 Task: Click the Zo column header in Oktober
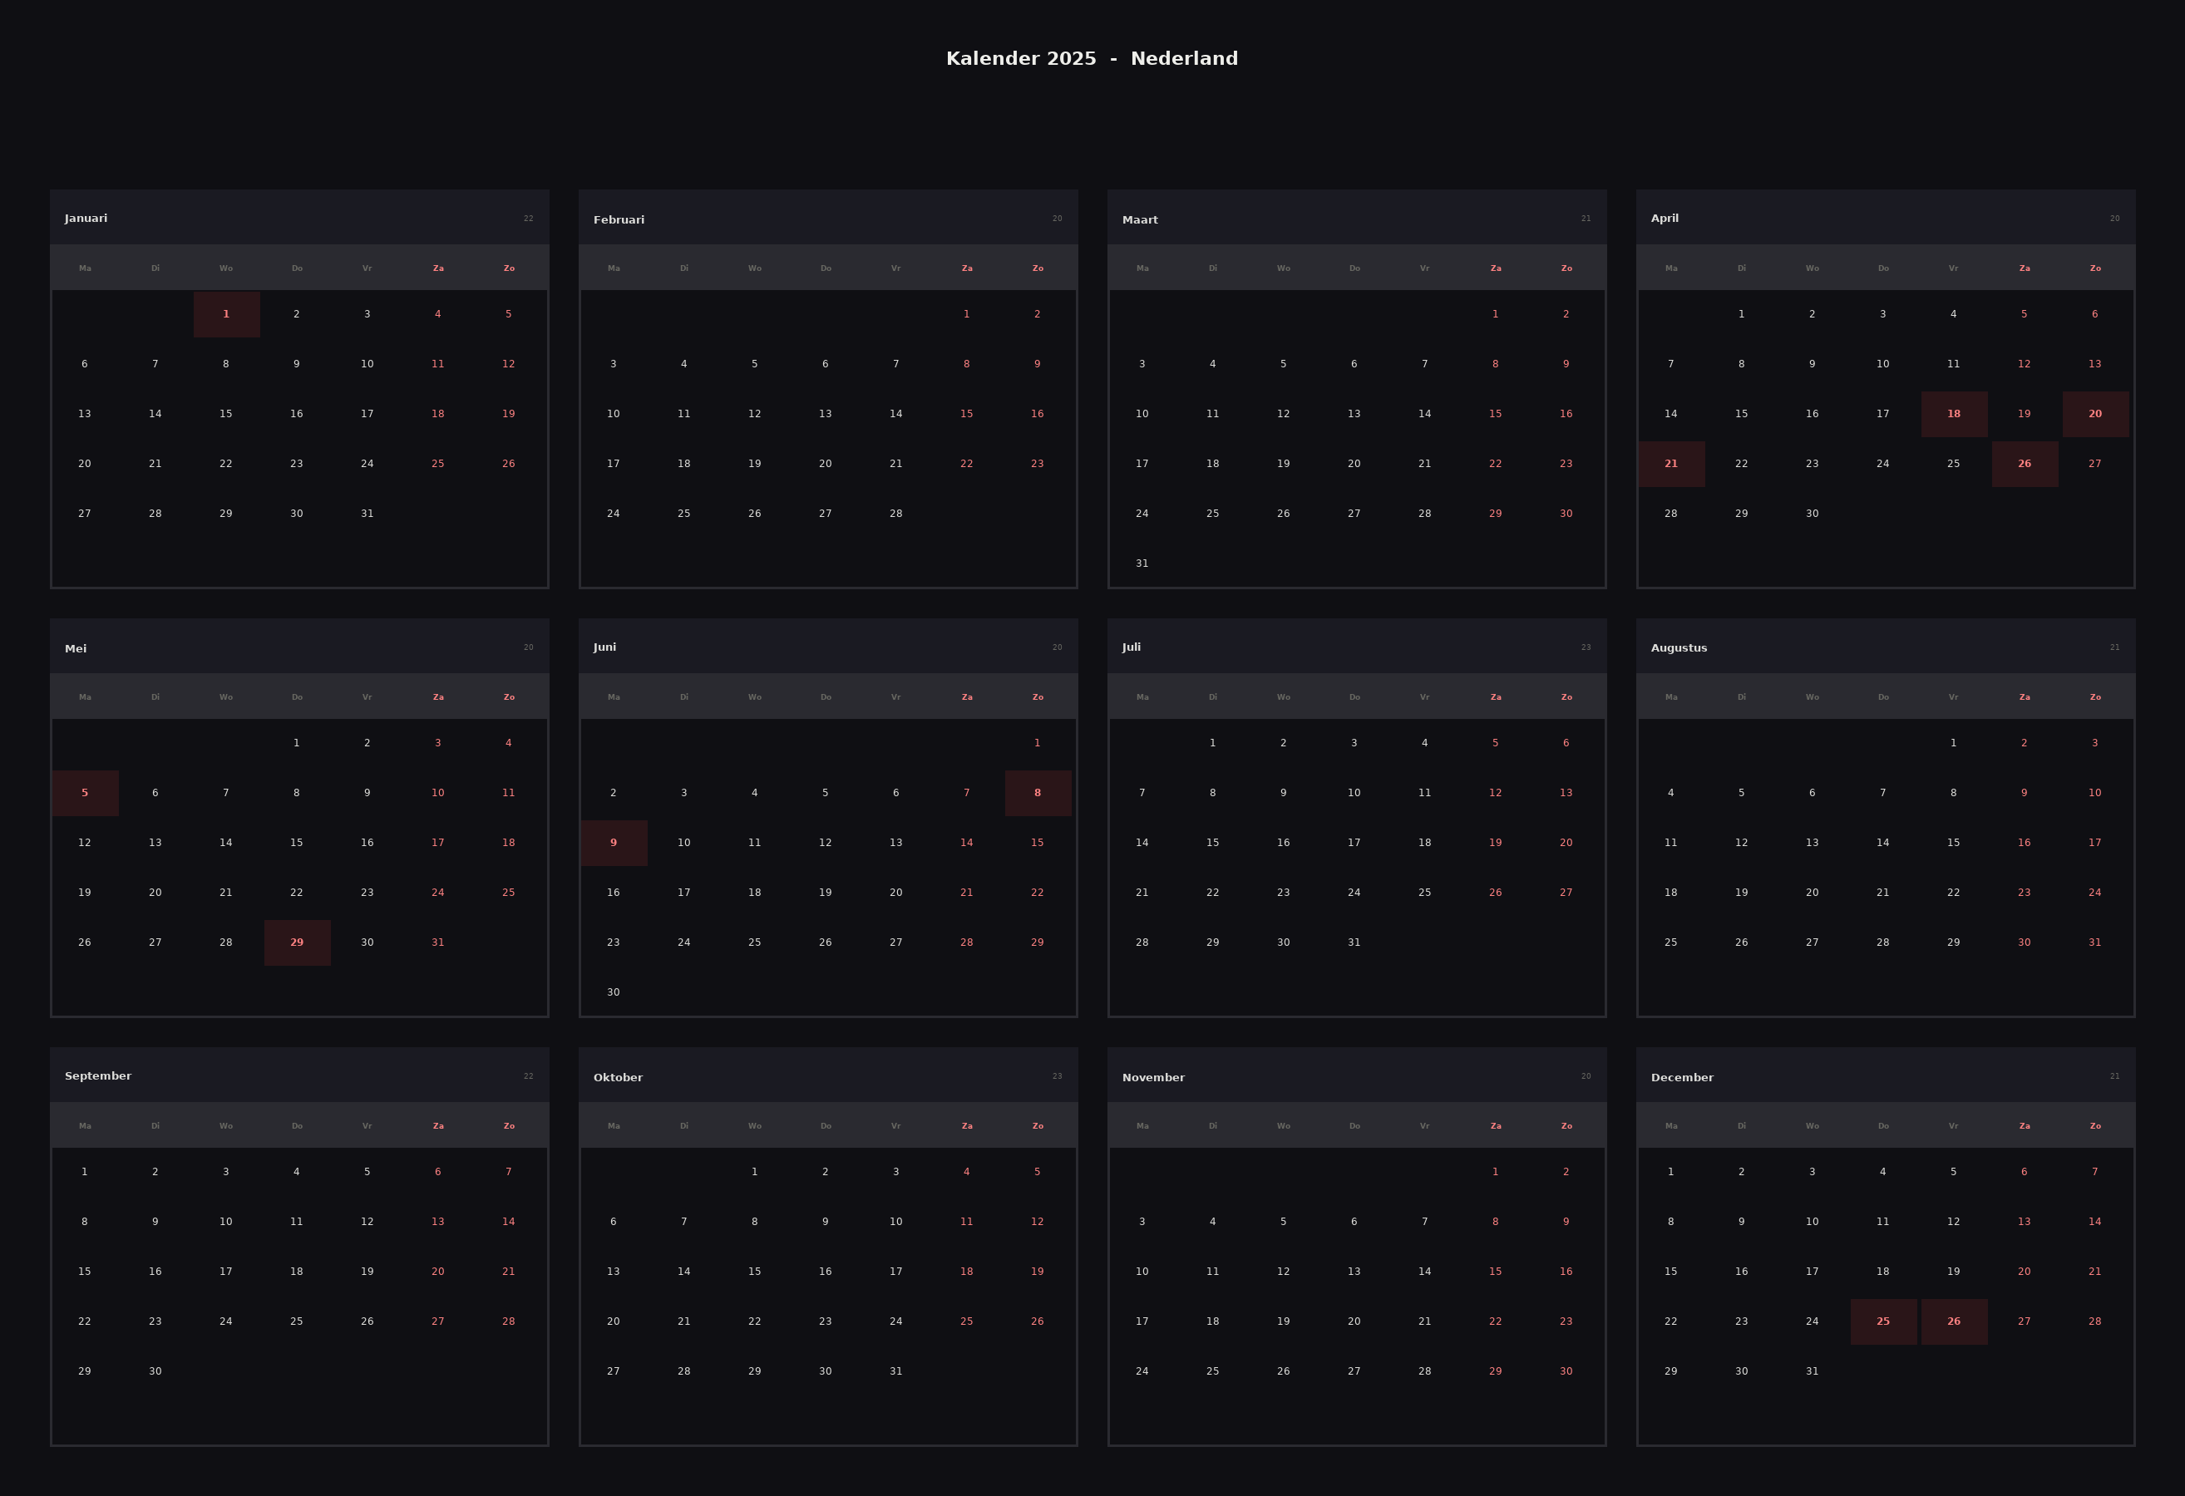click(x=1038, y=1126)
